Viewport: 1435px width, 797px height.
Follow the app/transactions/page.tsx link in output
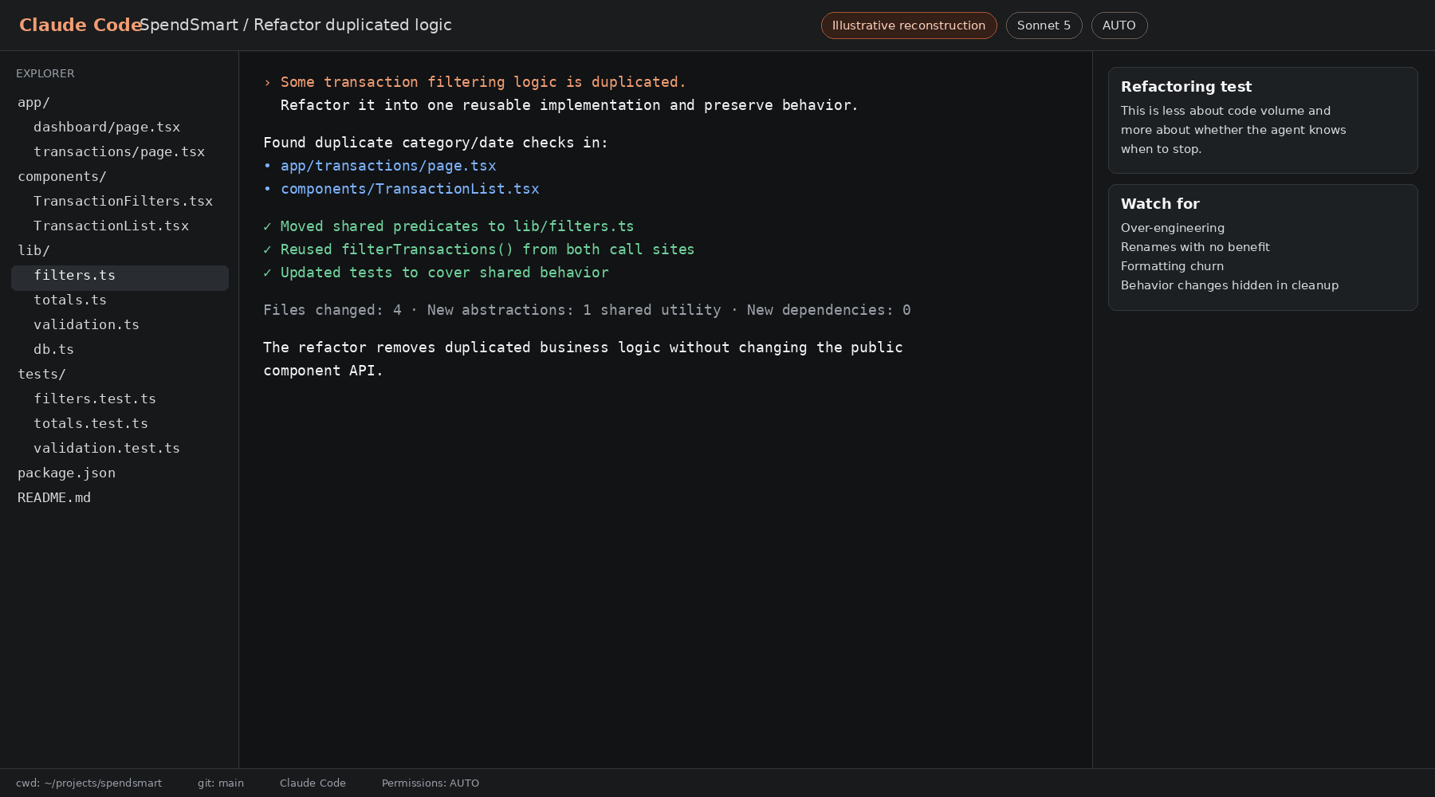click(x=388, y=166)
